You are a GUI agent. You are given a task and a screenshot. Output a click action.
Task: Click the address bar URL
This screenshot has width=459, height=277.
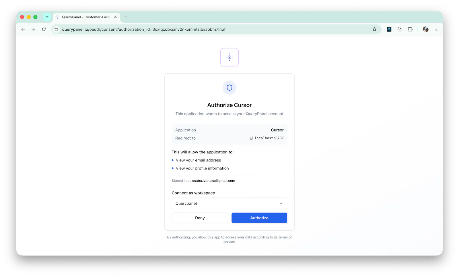click(144, 29)
